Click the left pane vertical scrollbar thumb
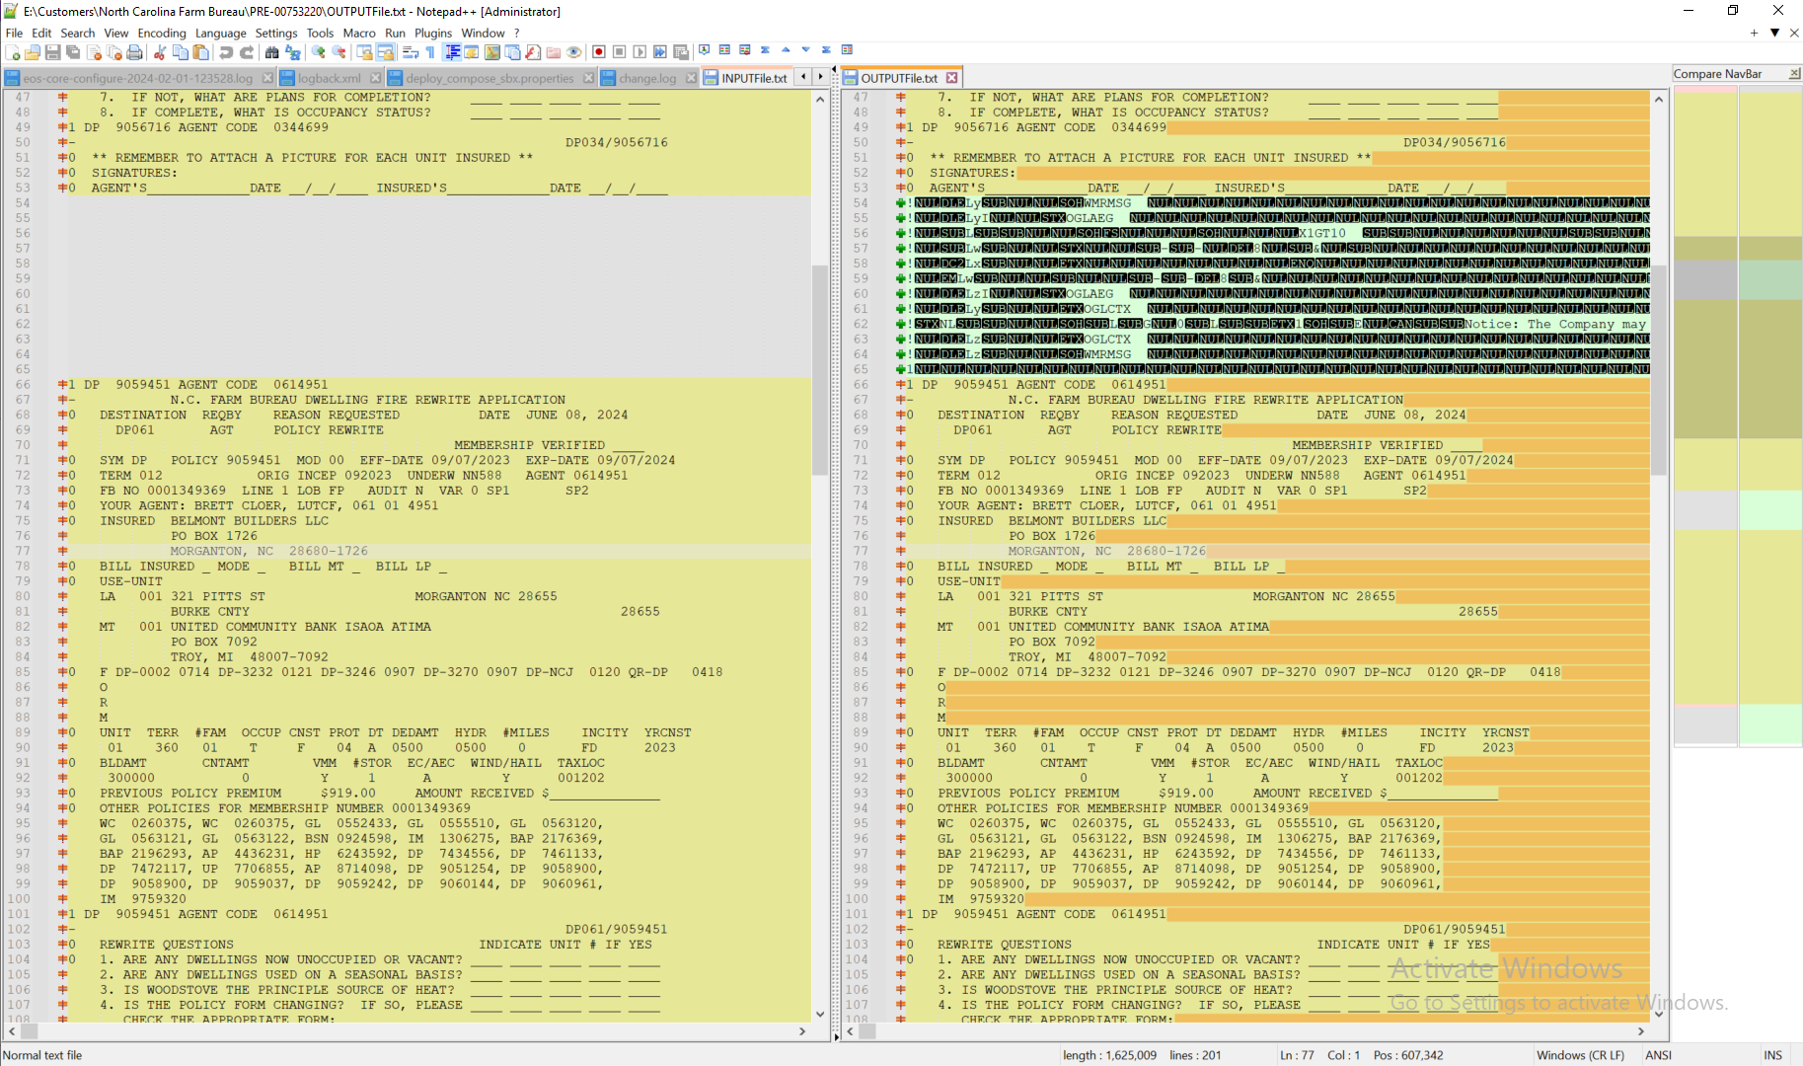1803x1066 pixels. (x=820, y=370)
